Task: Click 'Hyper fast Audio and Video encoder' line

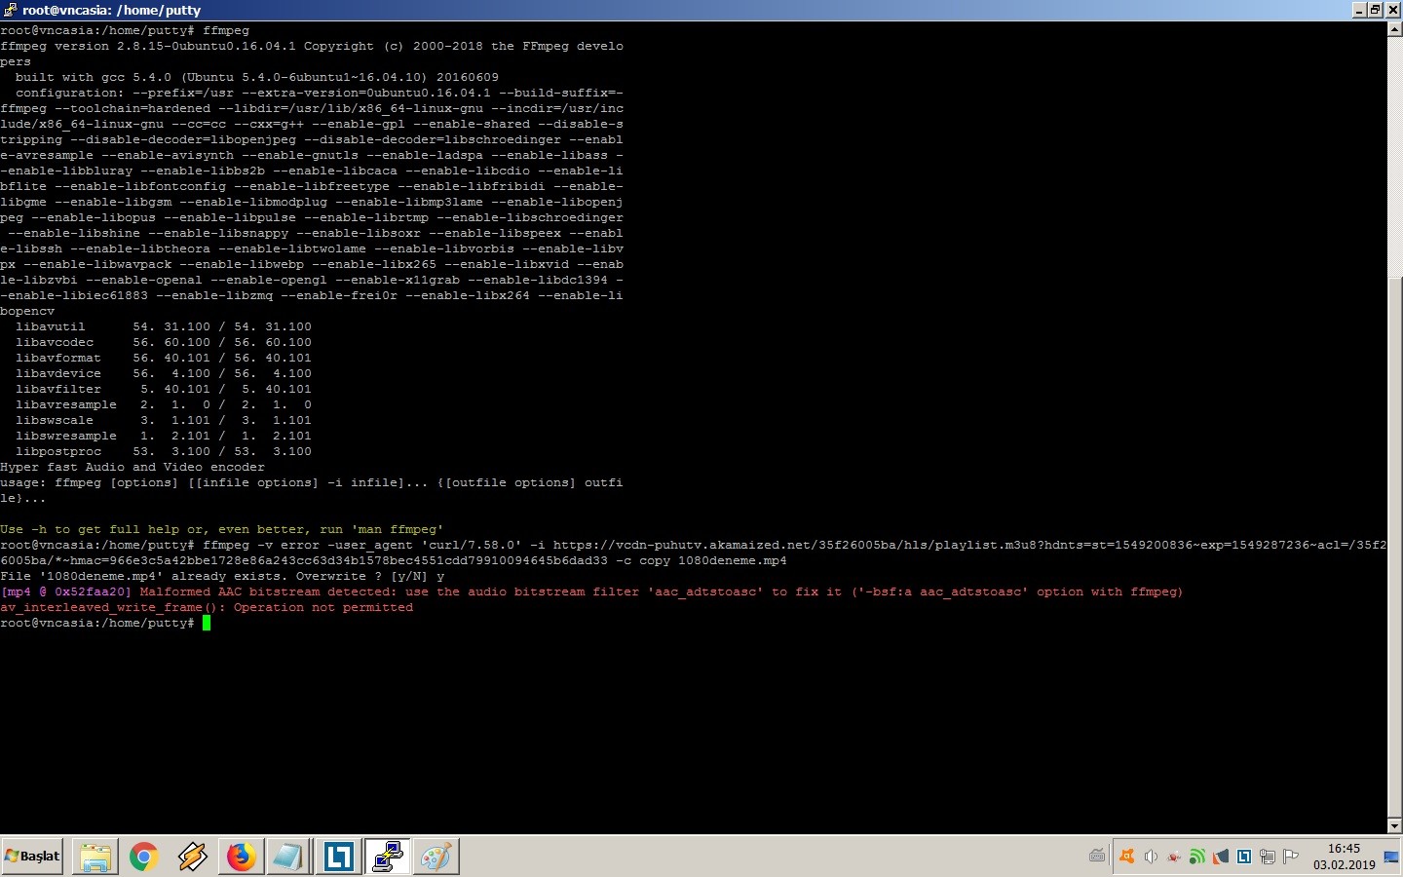Action: click(133, 467)
